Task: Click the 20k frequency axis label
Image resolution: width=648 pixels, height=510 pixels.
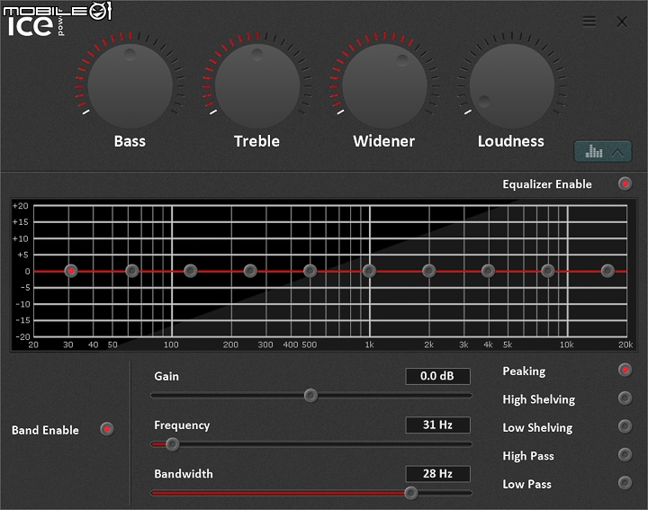Action: tap(625, 344)
